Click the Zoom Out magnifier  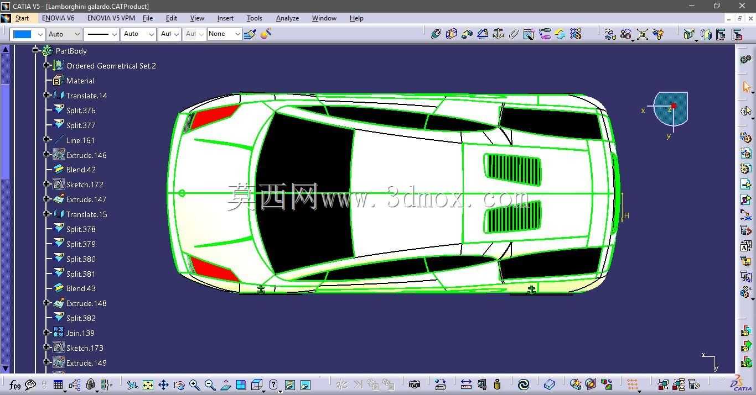(x=210, y=385)
